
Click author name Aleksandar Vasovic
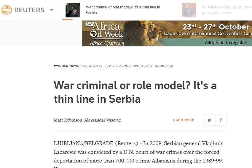(x=103, y=120)
